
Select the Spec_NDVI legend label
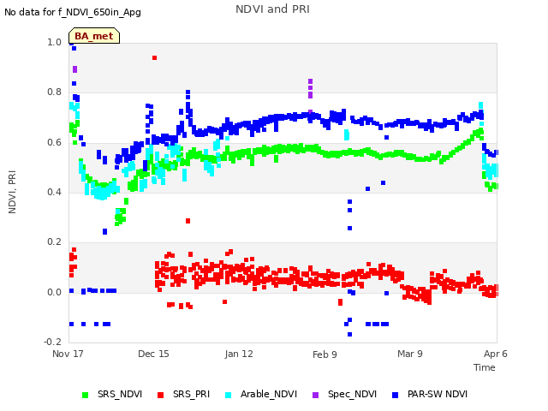click(x=352, y=394)
